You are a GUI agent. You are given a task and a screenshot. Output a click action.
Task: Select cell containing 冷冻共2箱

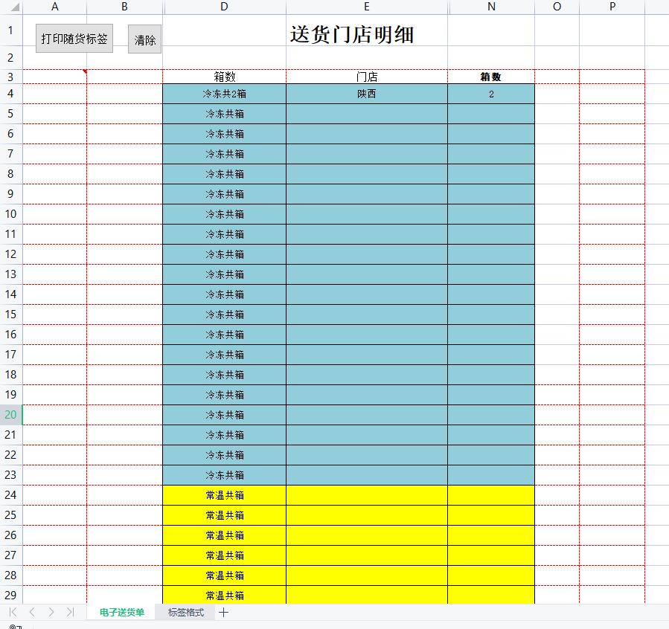pos(225,94)
